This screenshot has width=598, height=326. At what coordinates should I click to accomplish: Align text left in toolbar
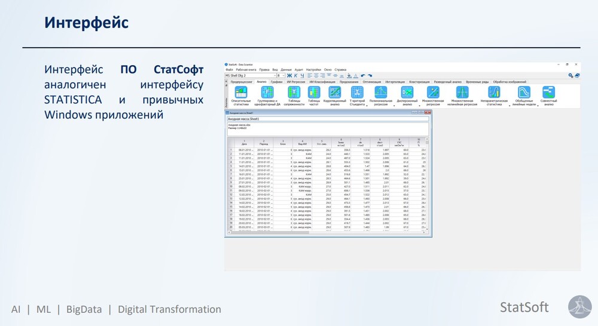click(310, 76)
